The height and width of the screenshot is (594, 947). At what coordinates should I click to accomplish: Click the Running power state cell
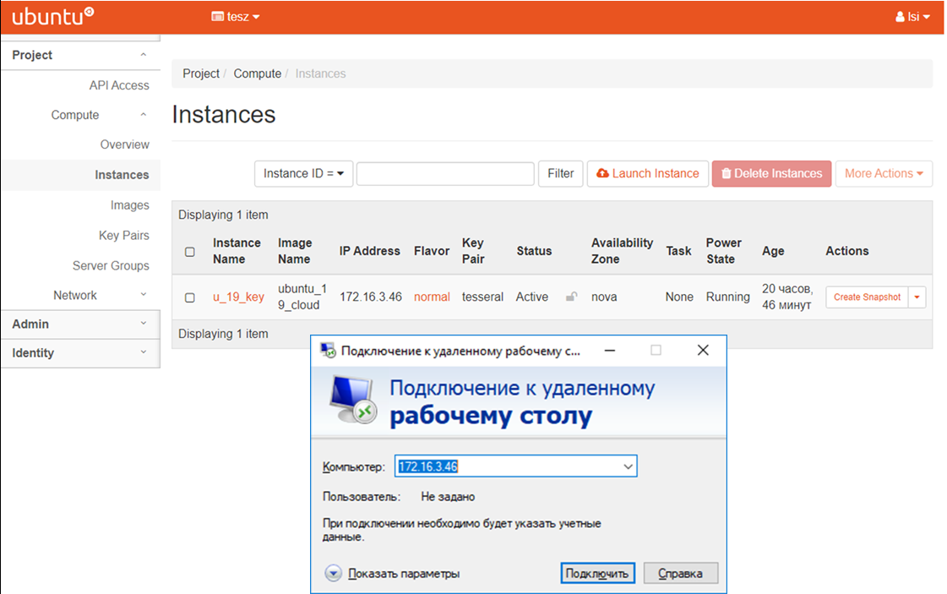727,297
